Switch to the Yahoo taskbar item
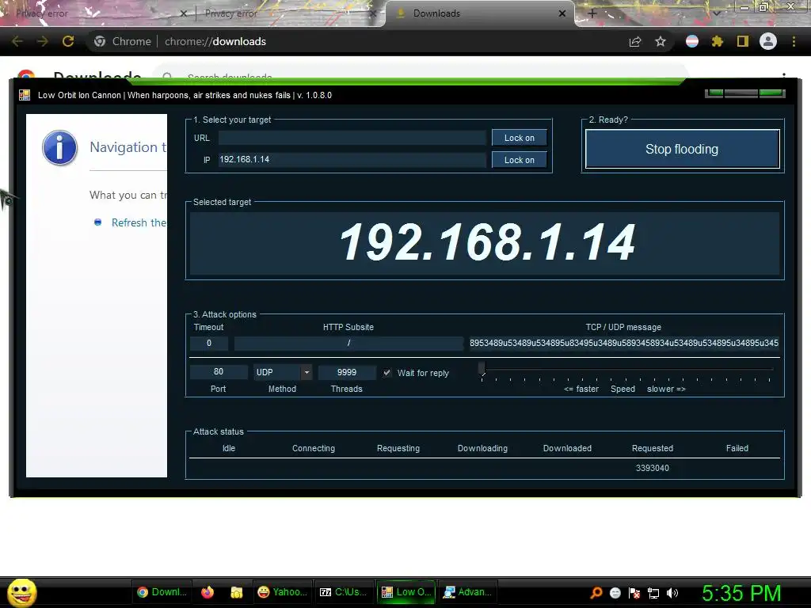Image resolution: width=811 pixels, height=608 pixels. point(283,592)
